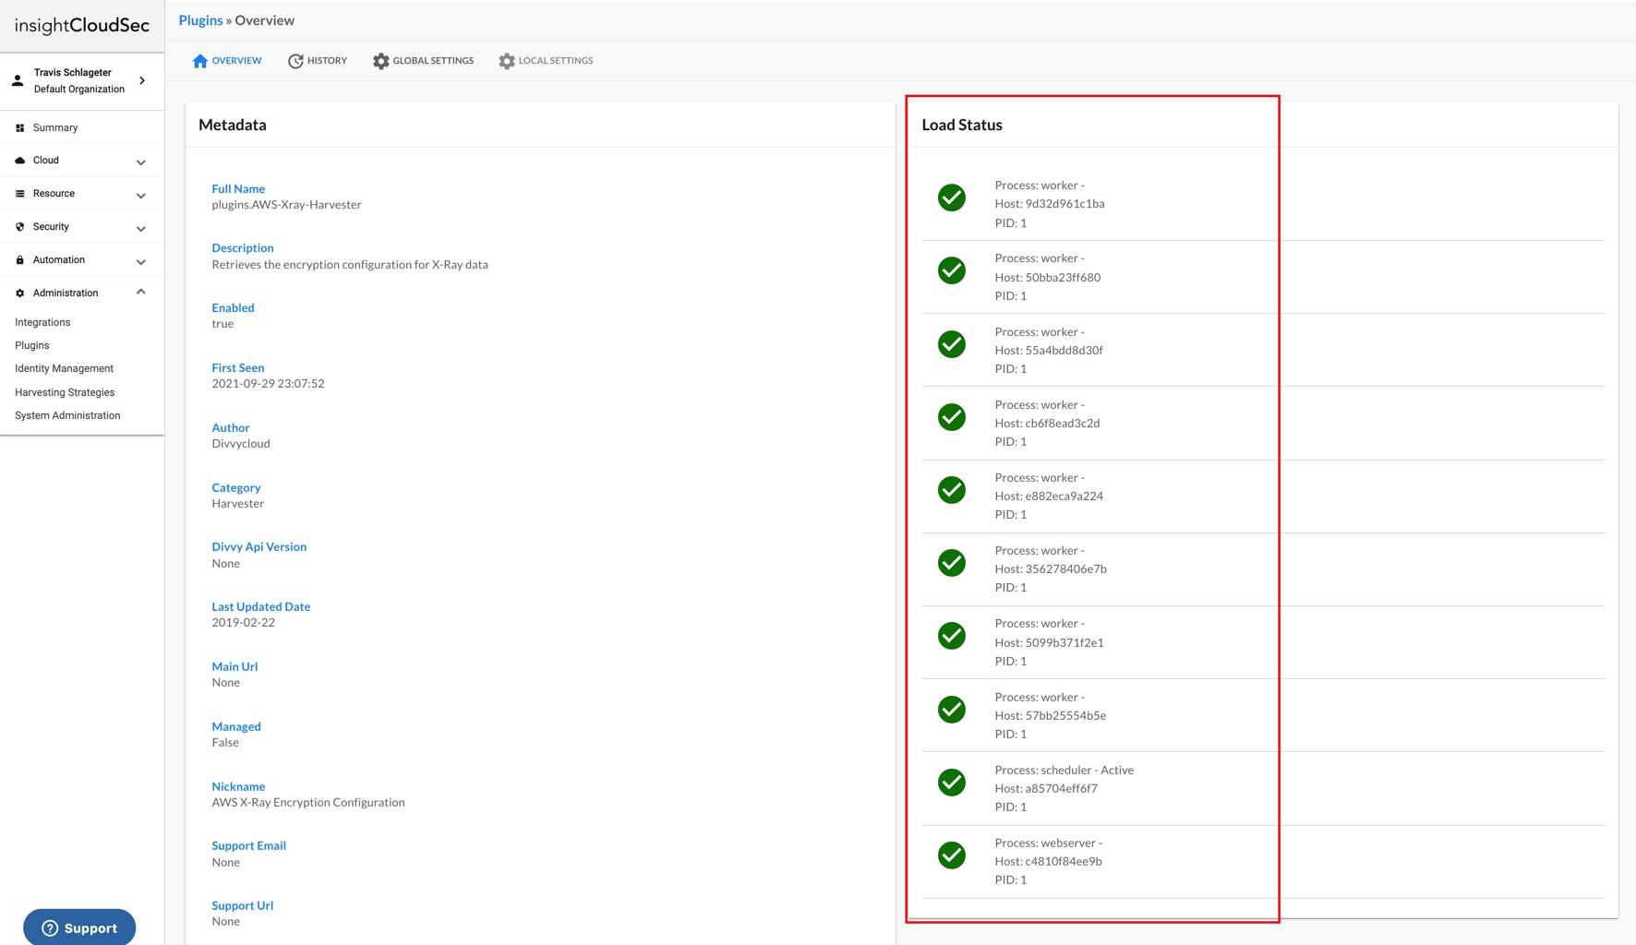Viewport: 1636px width, 945px height.
Task: Click the Security shield icon
Action: click(x=20, y=227)
